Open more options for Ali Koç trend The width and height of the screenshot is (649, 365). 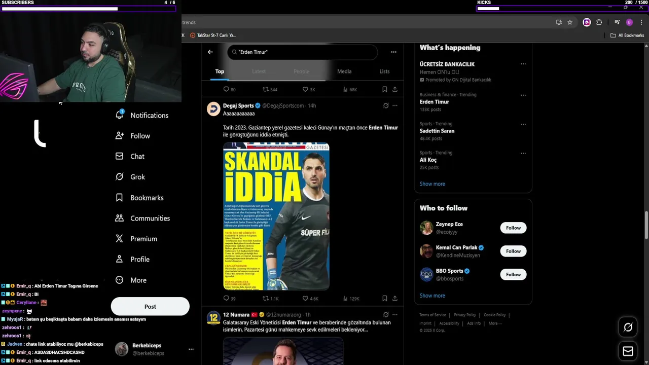pyautogui.click(x=523, y=153)
